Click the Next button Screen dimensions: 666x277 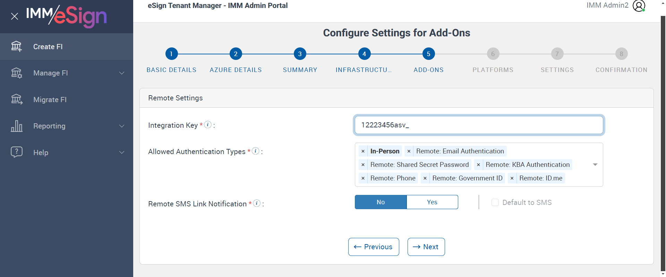(426, 247)
